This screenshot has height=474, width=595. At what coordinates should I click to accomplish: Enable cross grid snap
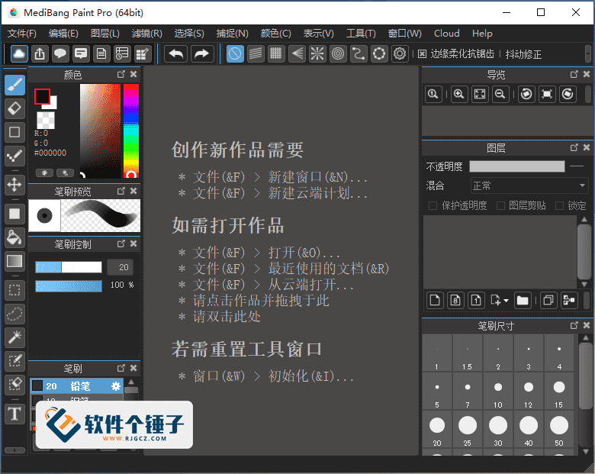tap(276, 54)
